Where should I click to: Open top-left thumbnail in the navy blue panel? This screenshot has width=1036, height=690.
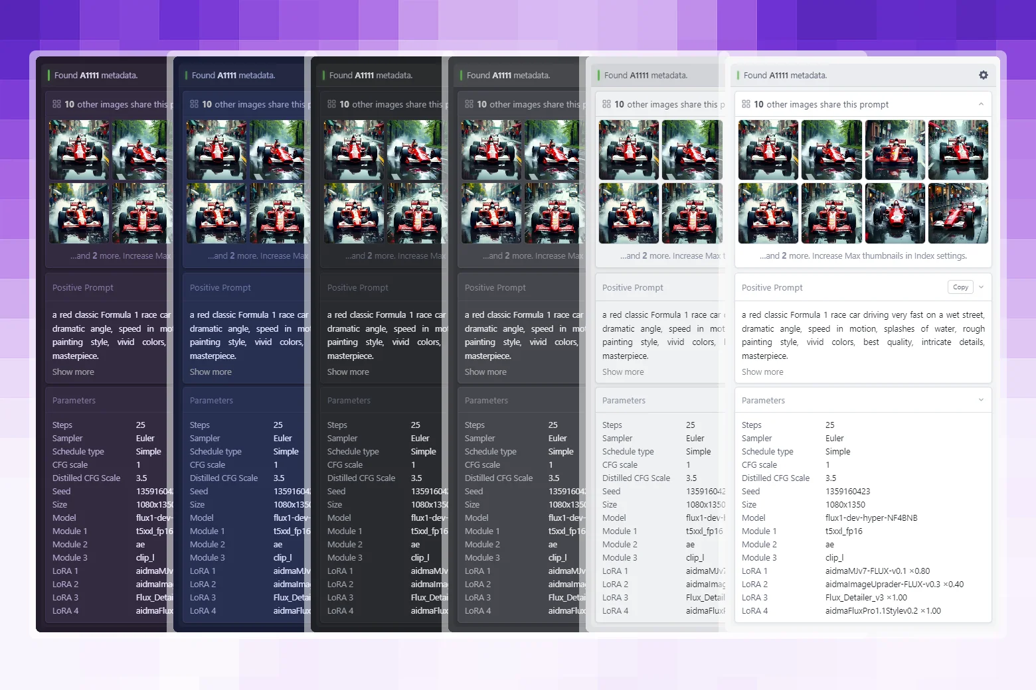[216, 150]
